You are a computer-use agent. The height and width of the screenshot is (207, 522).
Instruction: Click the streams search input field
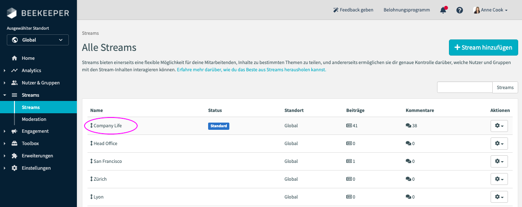point(465,87)
